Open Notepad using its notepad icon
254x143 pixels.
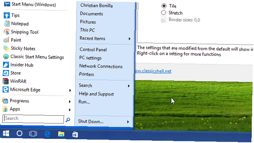coord(7,24)
